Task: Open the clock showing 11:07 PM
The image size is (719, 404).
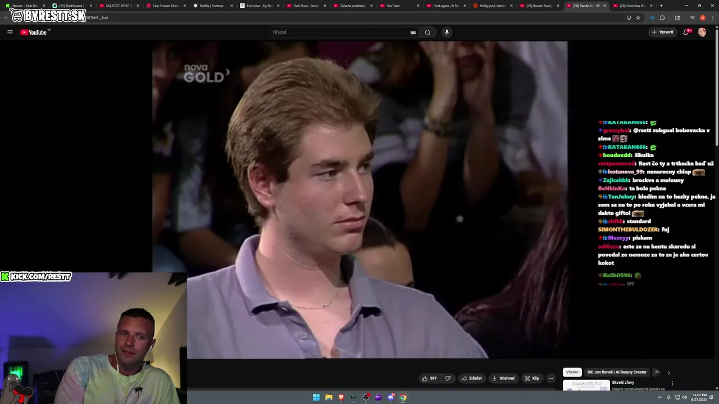Action: 699,397
